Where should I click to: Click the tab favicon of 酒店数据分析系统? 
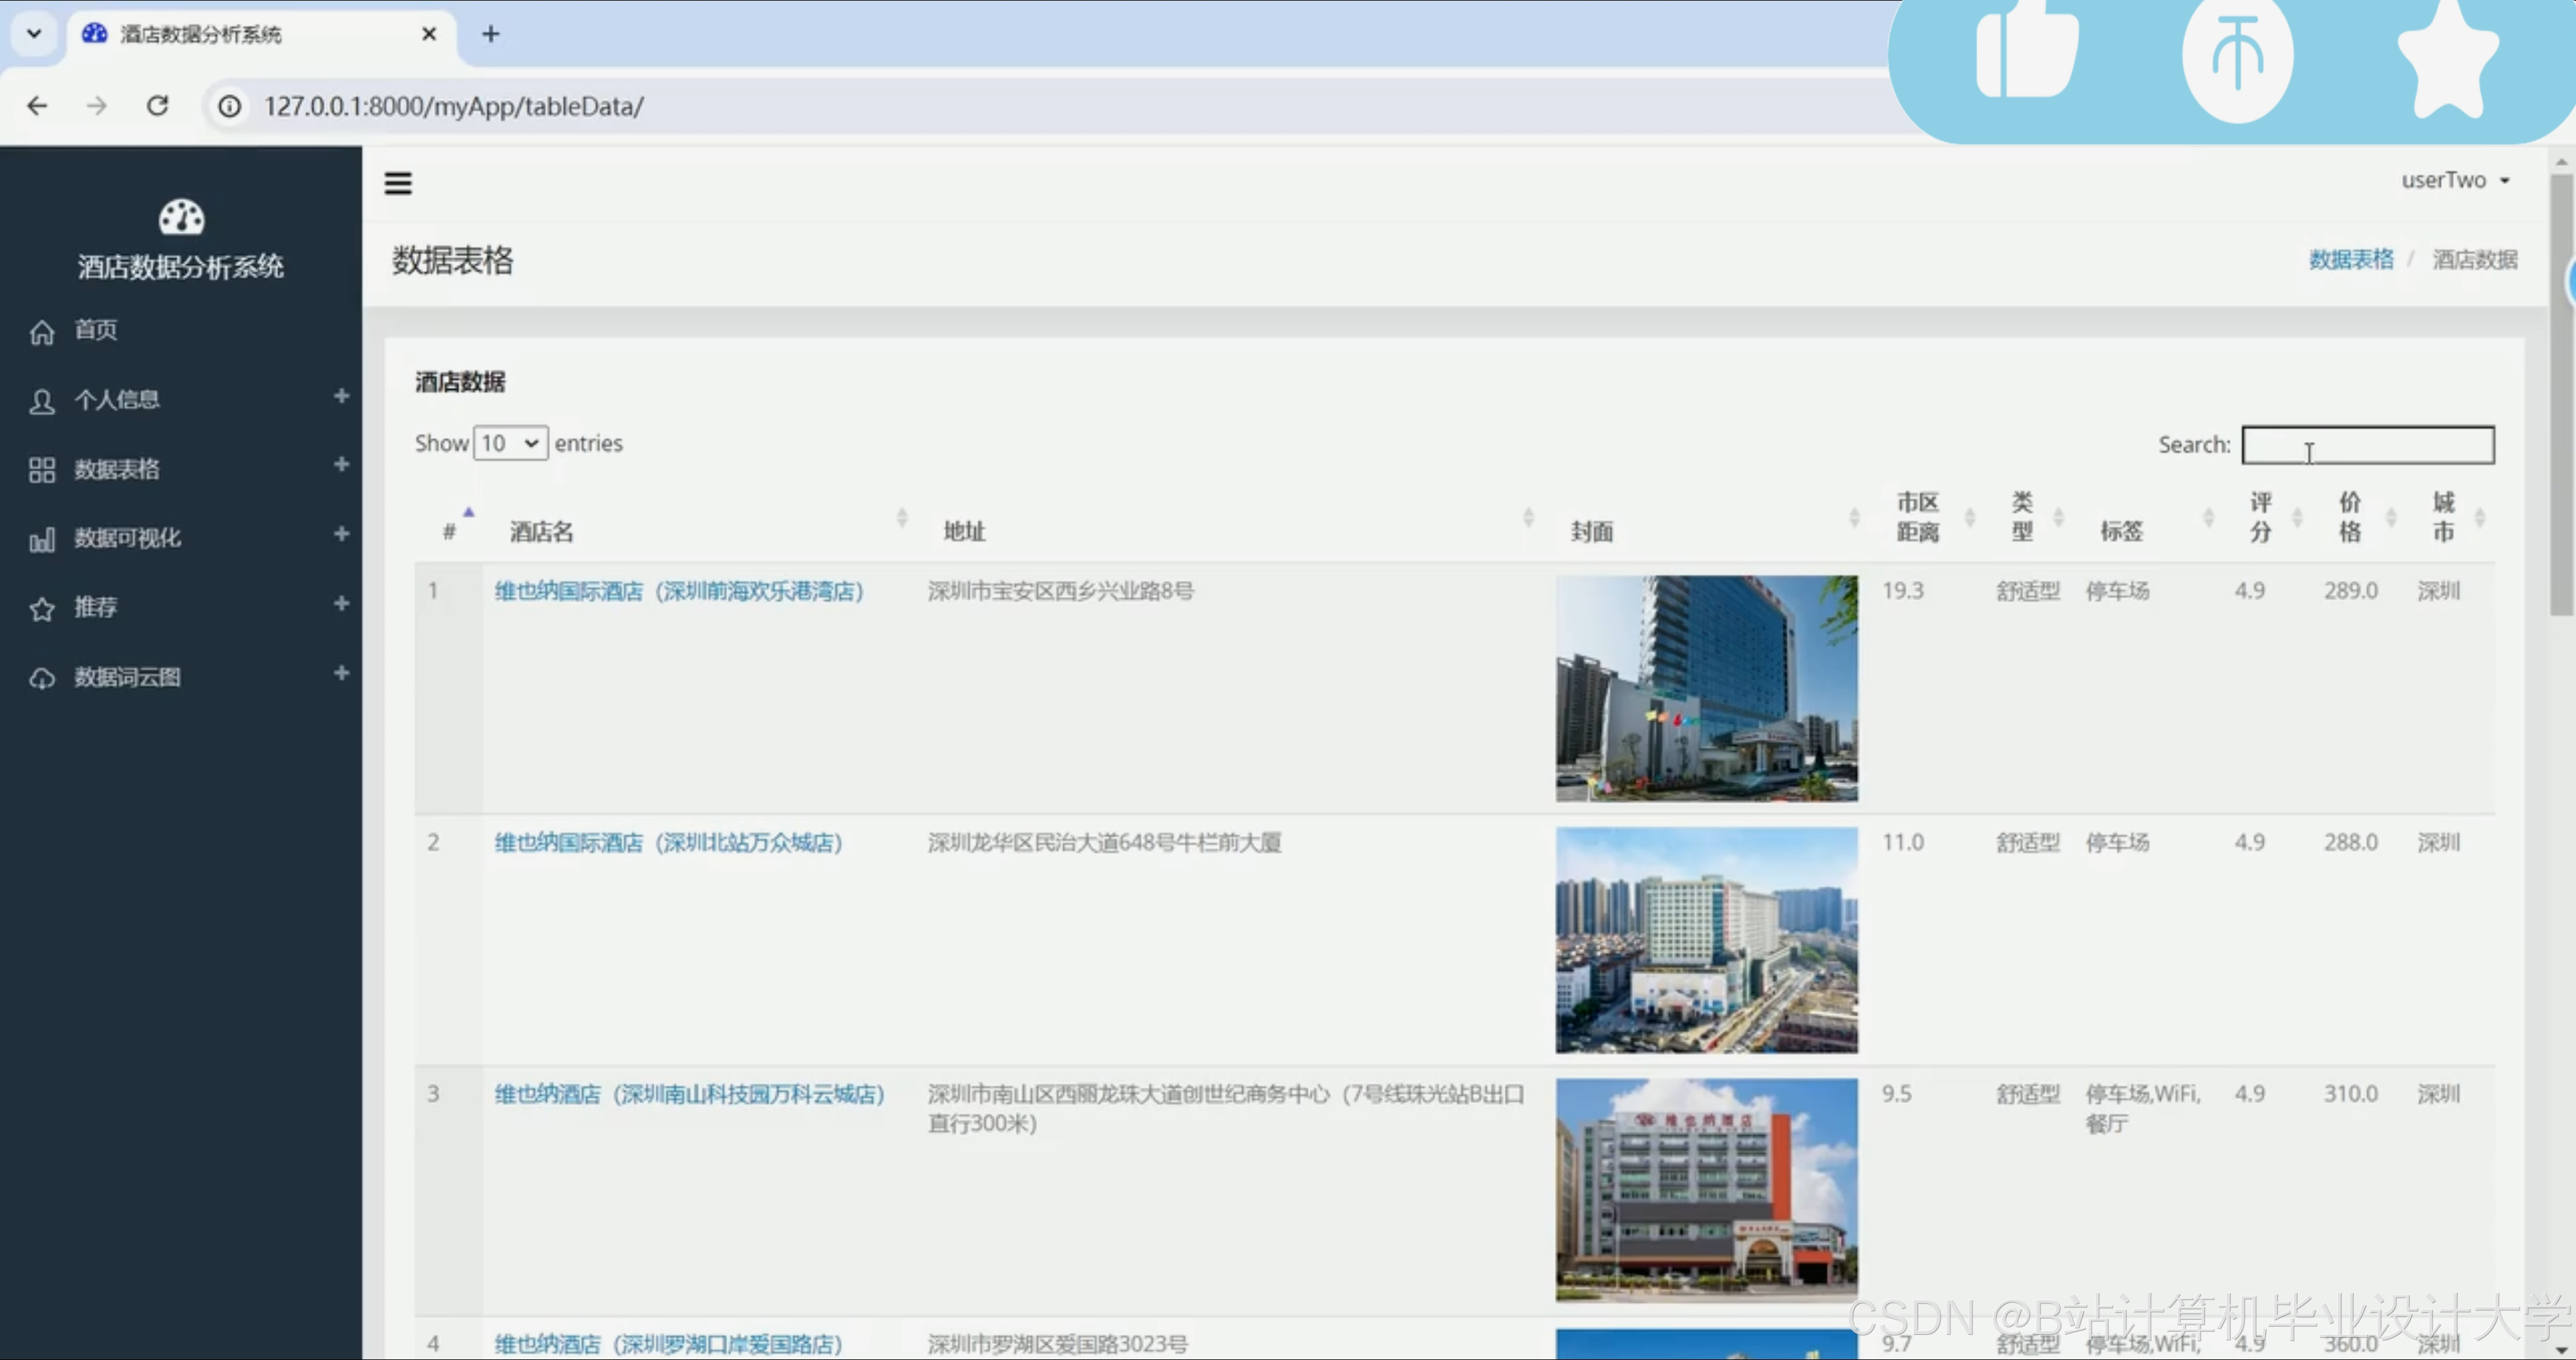point(94,34)
